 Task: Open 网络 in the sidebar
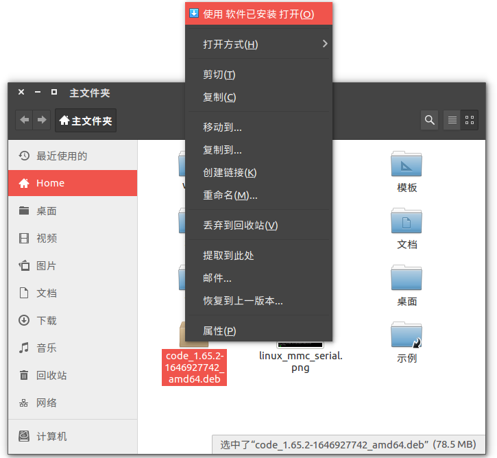tap(73, 403)
